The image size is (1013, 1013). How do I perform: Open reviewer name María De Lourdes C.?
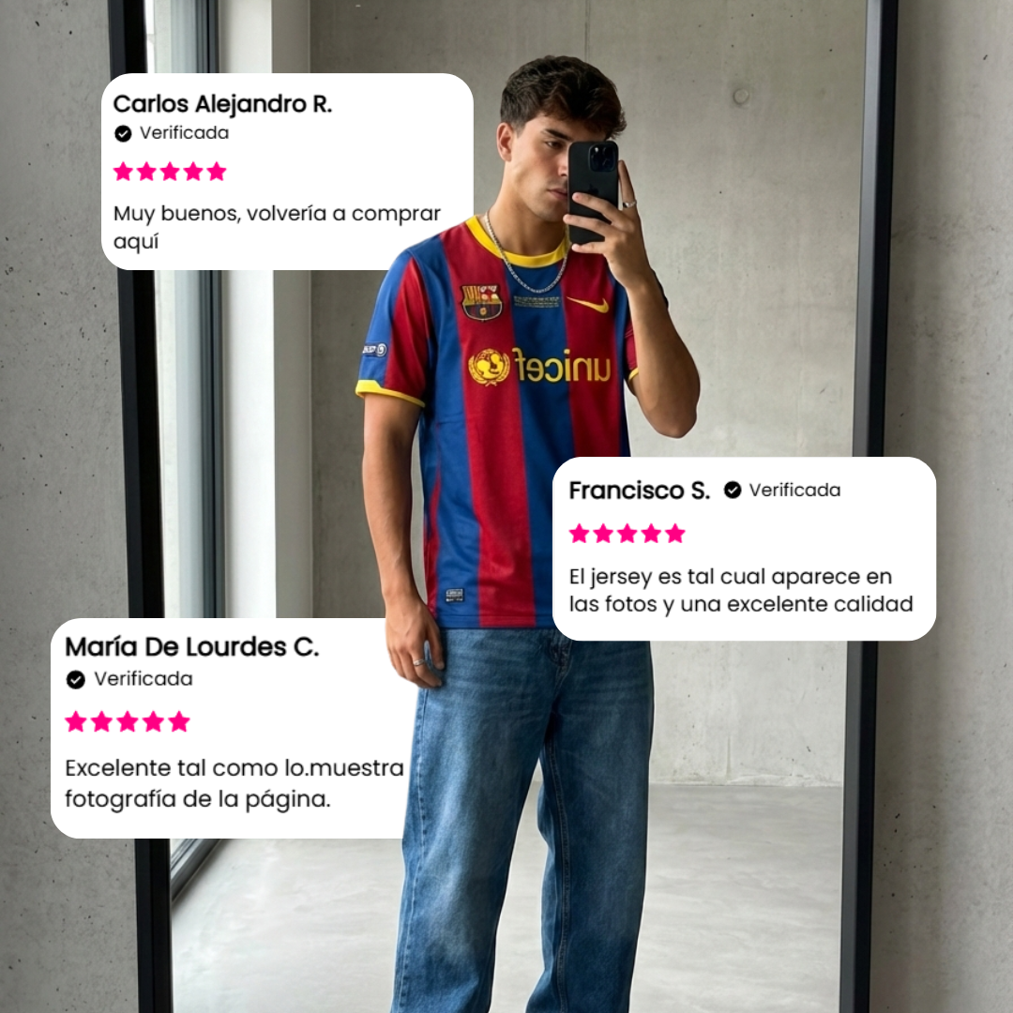(x=192, y=646)
